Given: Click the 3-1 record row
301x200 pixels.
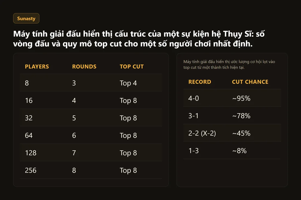Looking at the screenshot, I should tap(232, 115).
